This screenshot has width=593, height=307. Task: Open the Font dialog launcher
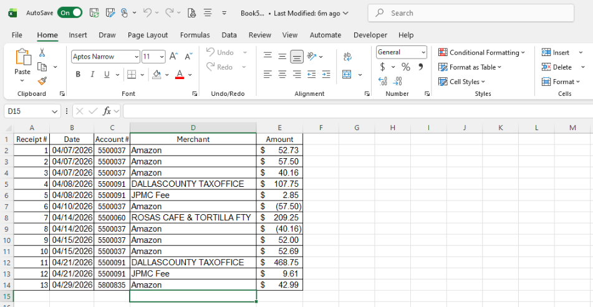click(x=195, y=93)
